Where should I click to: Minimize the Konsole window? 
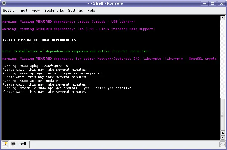[205, 3]
